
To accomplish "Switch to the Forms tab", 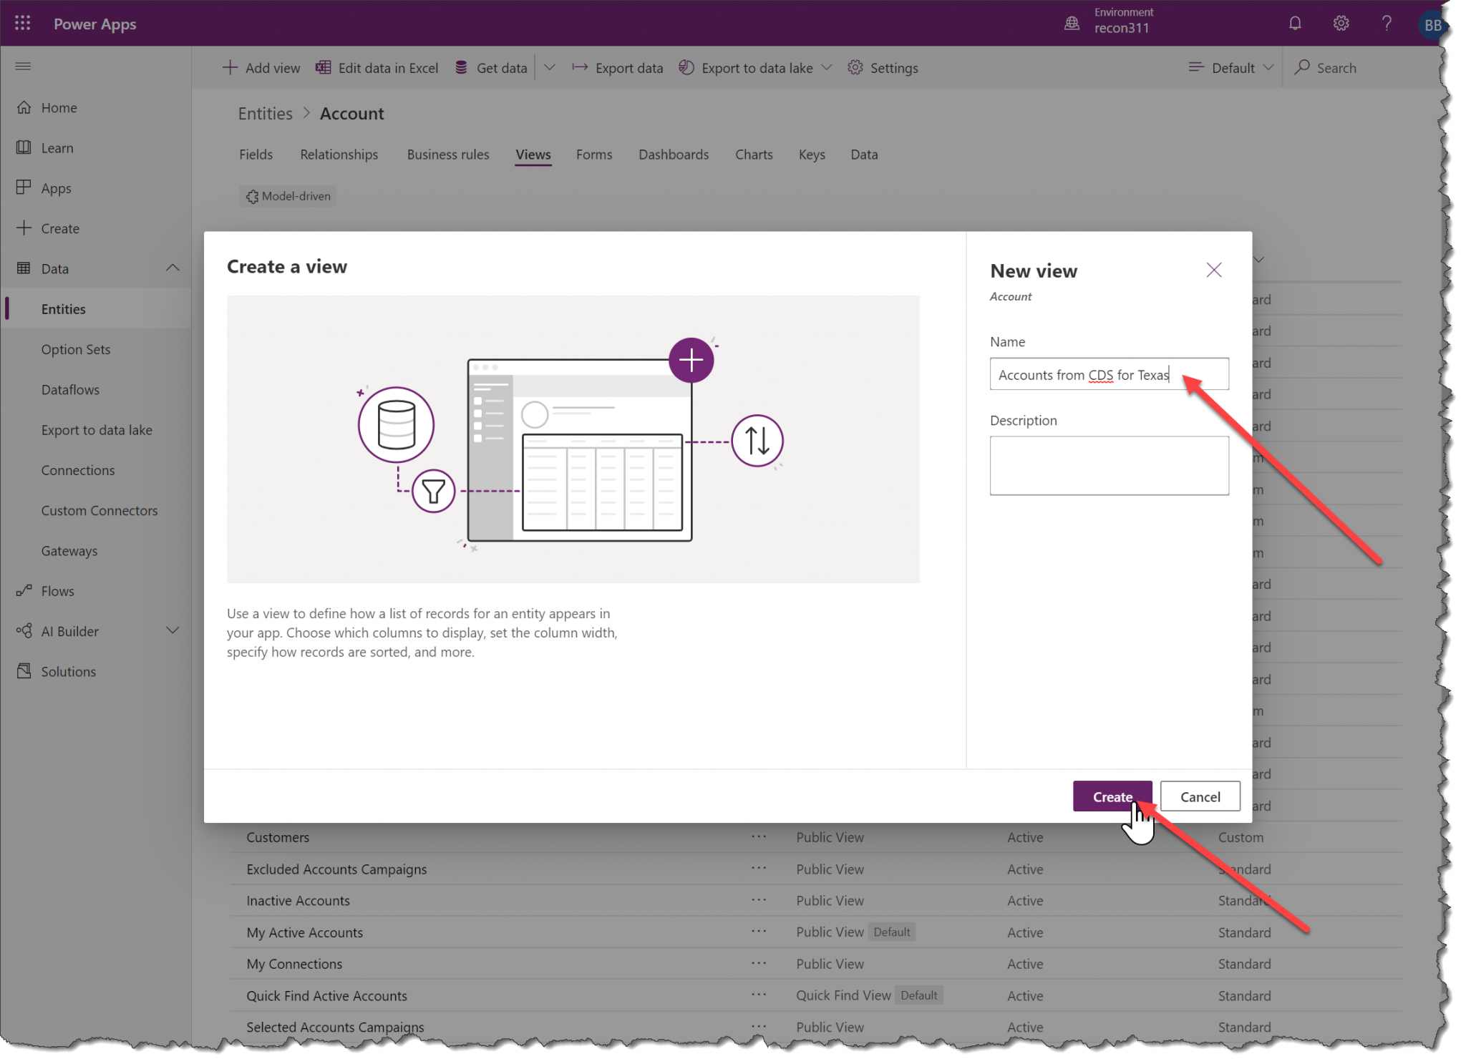I will pos(593,155).
